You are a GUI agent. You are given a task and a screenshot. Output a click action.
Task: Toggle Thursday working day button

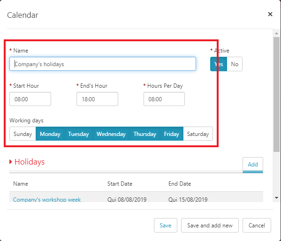point(145,134)
